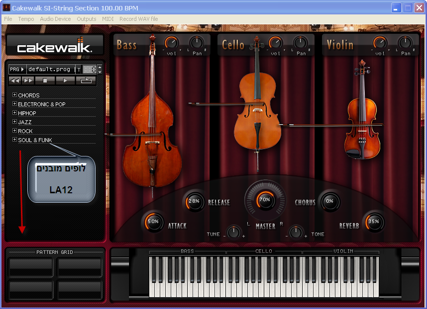Open the Tempo menu

26,19
